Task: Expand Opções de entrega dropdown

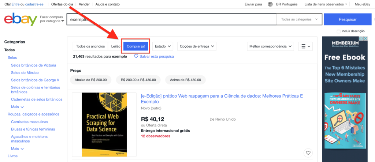Action: [197, 46]
